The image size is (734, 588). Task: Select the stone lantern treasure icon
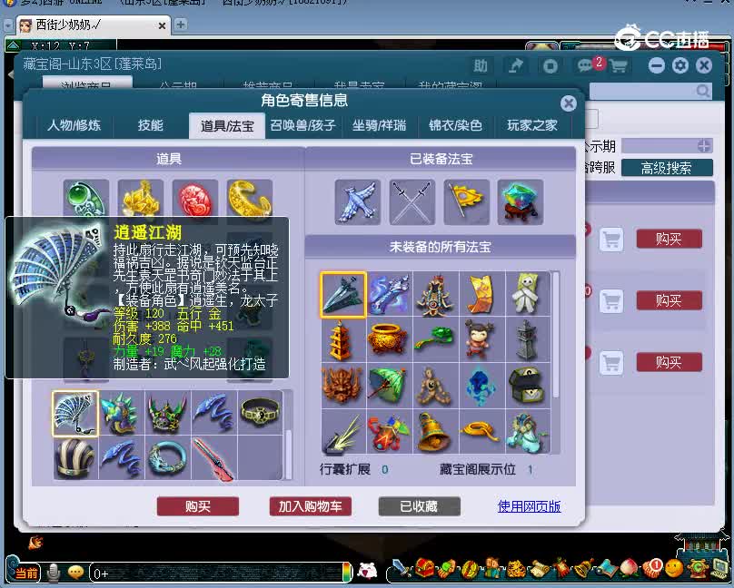point(527,341)
